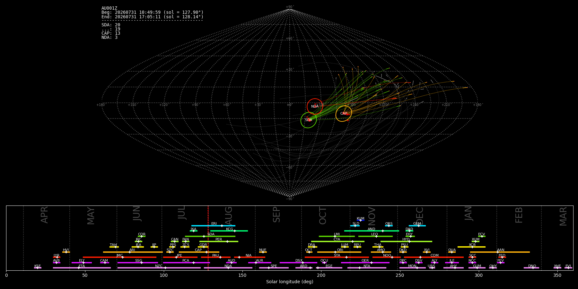Click the orange CAP radiant circle

344,114
